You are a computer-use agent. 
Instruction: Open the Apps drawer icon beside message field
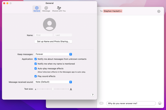click(x=101, y=103)
